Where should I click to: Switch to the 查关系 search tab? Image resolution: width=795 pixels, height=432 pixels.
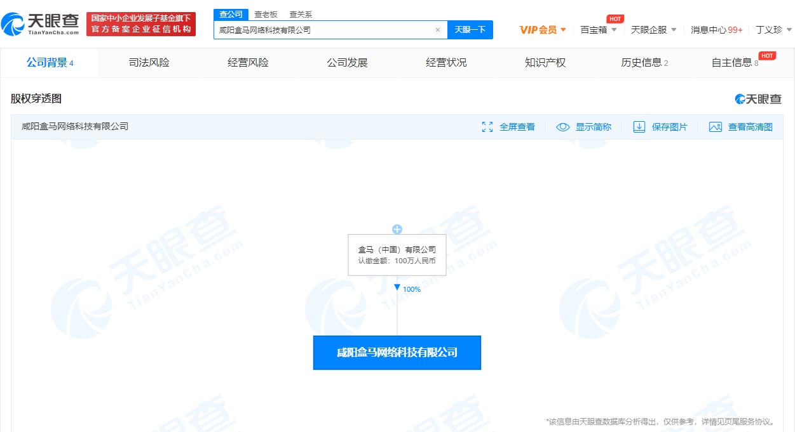300,14
